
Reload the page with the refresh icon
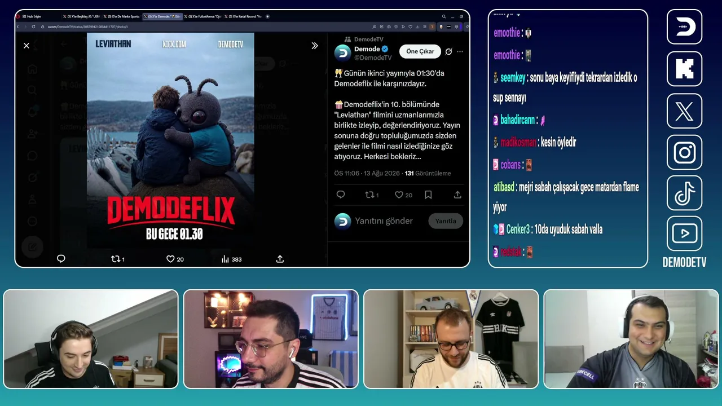34,27
